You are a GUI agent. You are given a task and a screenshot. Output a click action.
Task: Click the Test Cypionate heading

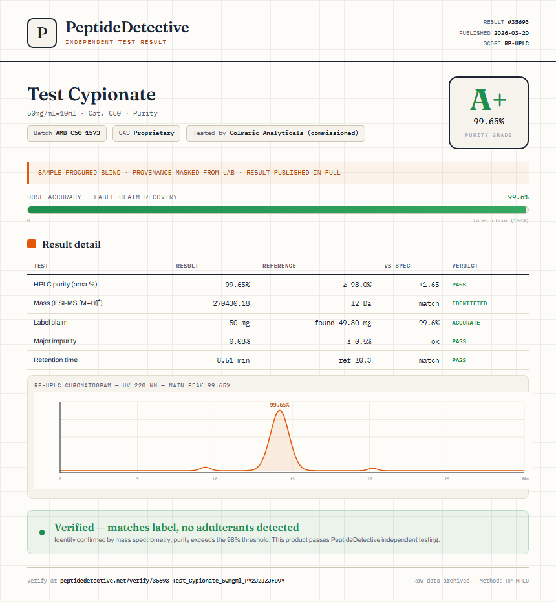91,94
